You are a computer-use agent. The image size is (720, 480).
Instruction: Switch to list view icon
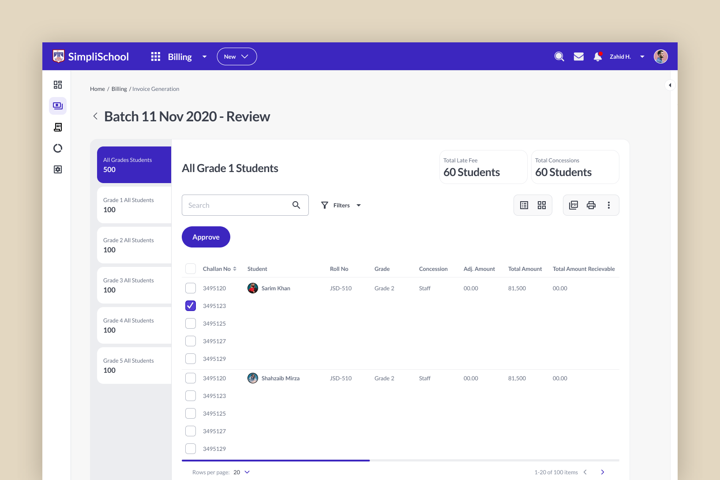point(524,205)
